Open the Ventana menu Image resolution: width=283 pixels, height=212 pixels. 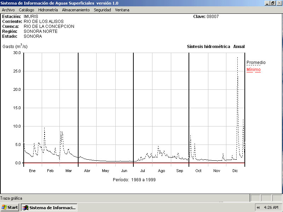pos(122,10)
